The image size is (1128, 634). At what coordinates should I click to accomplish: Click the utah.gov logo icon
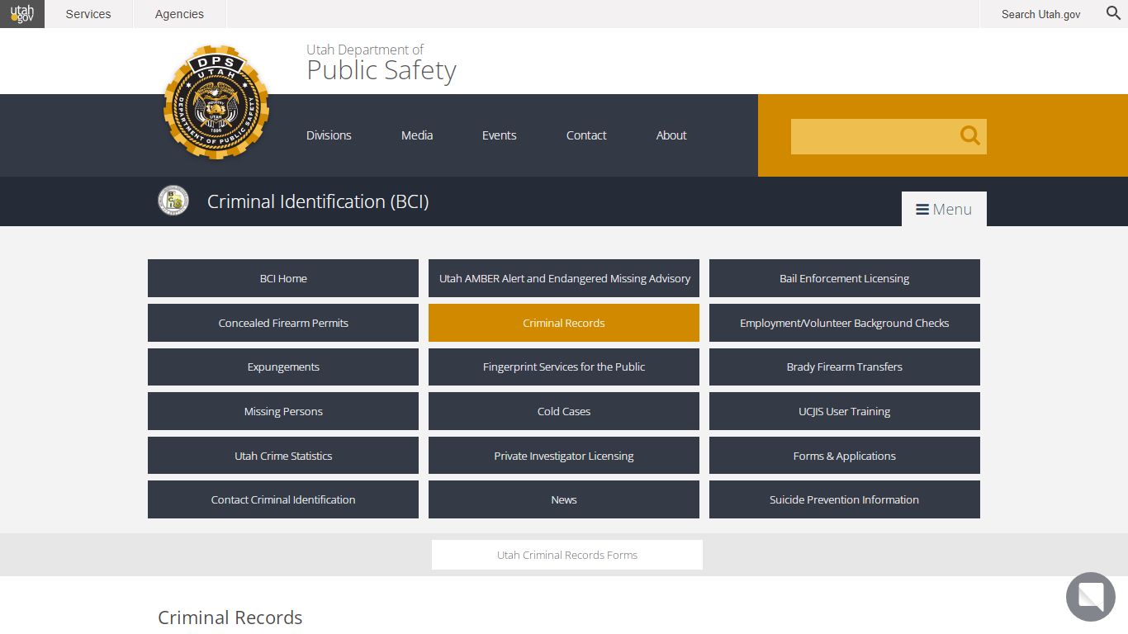click(22, 14)
